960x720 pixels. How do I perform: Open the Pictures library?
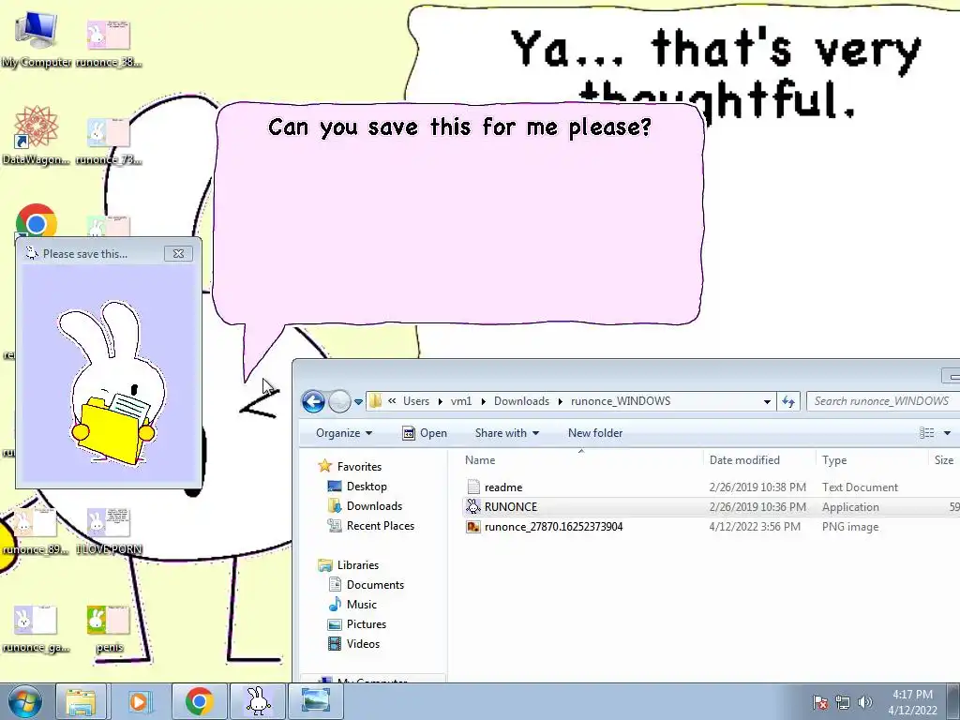coord(357,623)
